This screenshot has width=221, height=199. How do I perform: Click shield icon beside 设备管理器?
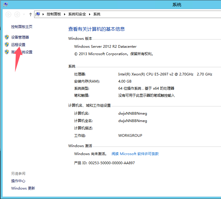tap(7, 37)
